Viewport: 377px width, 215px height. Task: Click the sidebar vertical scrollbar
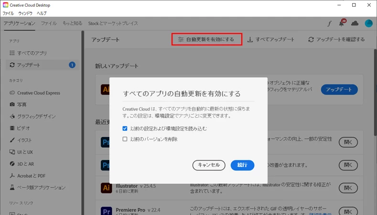(x=83, y=123)
